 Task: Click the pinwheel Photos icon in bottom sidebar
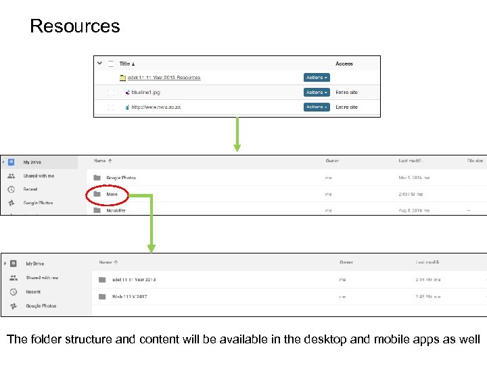pyautogui.click(x=14, y=306)
